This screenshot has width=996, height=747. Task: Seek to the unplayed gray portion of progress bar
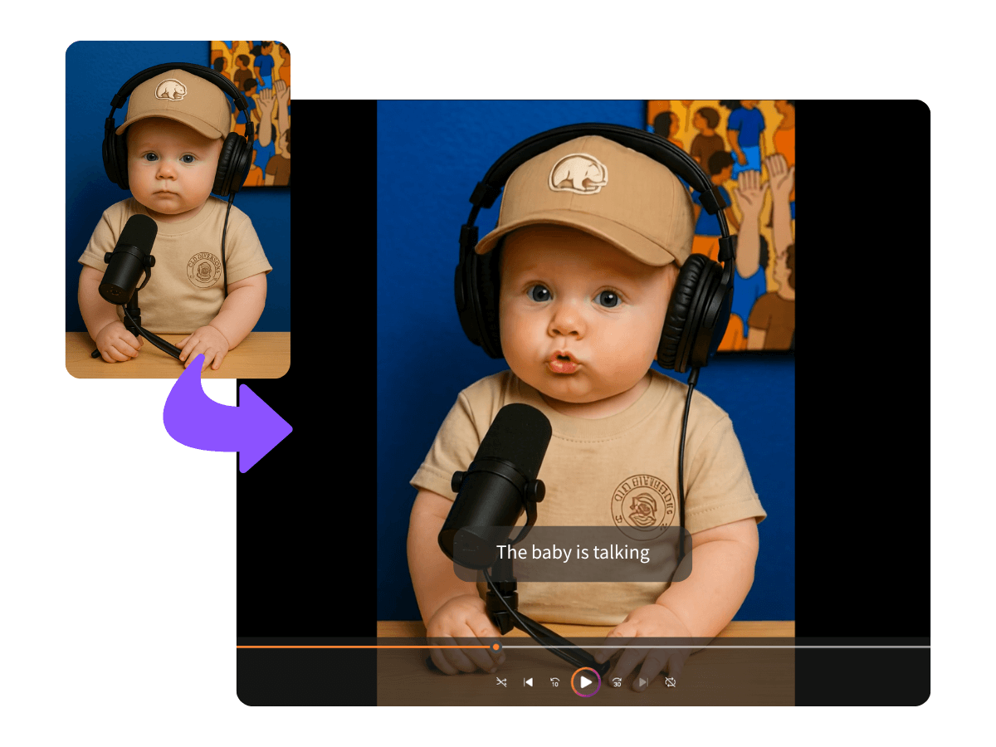point(714,647)
